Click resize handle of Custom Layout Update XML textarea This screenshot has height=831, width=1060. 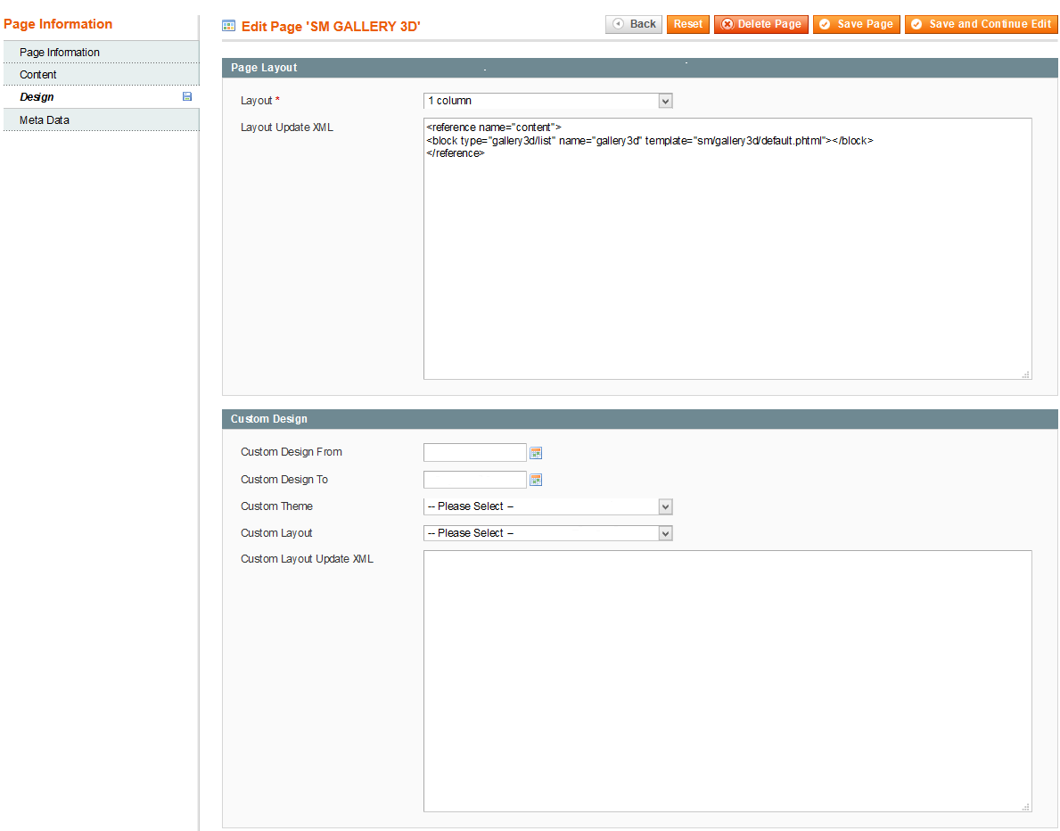coord(1026,807)
